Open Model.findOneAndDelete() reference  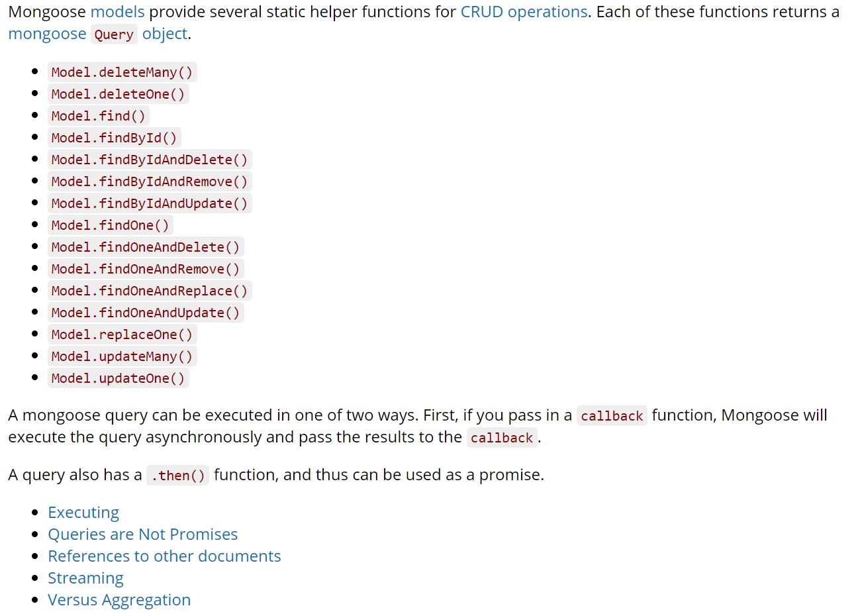[146, 247]
